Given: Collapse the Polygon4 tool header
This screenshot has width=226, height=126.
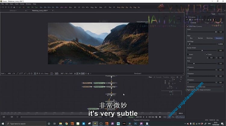Looking at the screenshot, I should tap(187, 17).
